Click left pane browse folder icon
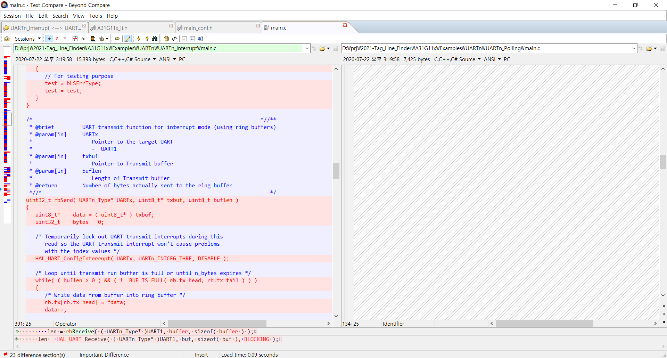The height and width of the screenshot is (358, 667). click(x=322, y=48)
